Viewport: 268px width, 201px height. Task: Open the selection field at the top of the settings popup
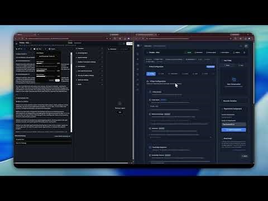point(48,56)
